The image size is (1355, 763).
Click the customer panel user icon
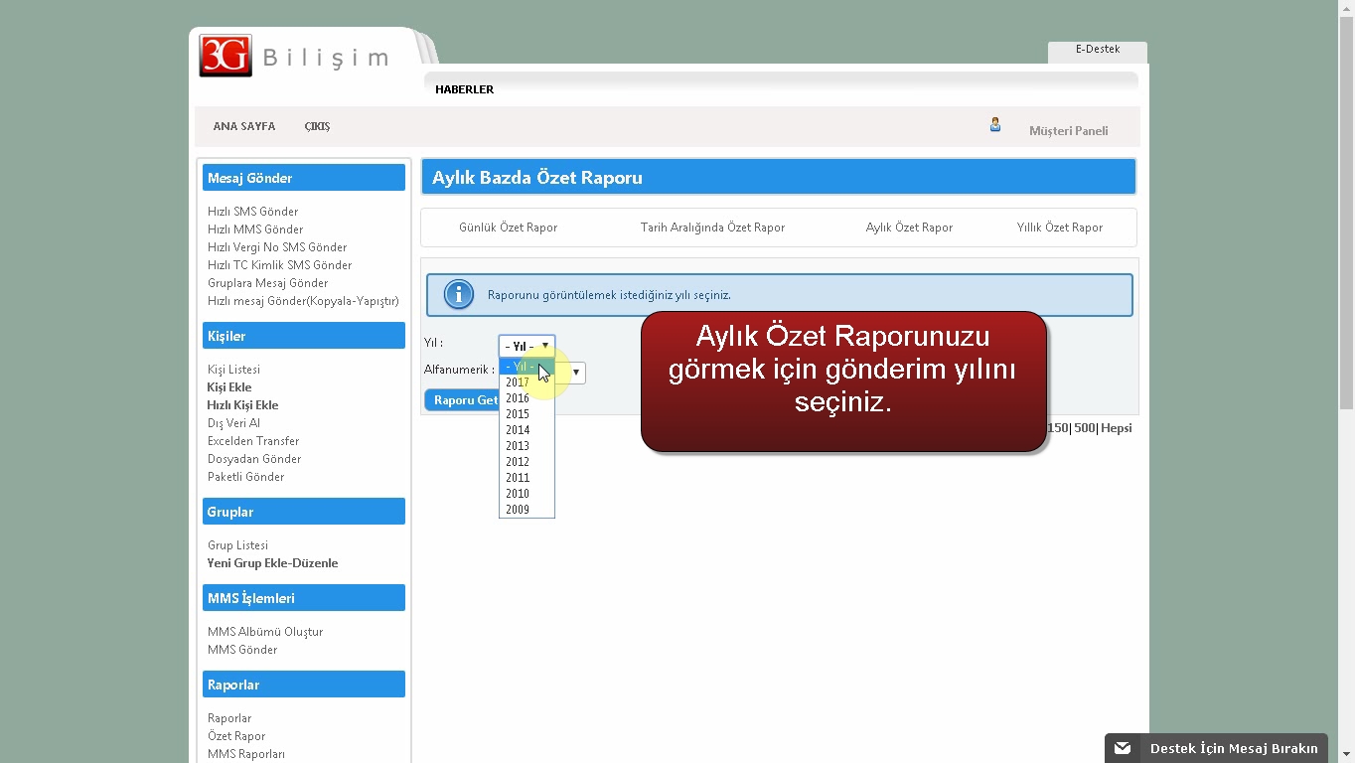[x=994, y=125]
